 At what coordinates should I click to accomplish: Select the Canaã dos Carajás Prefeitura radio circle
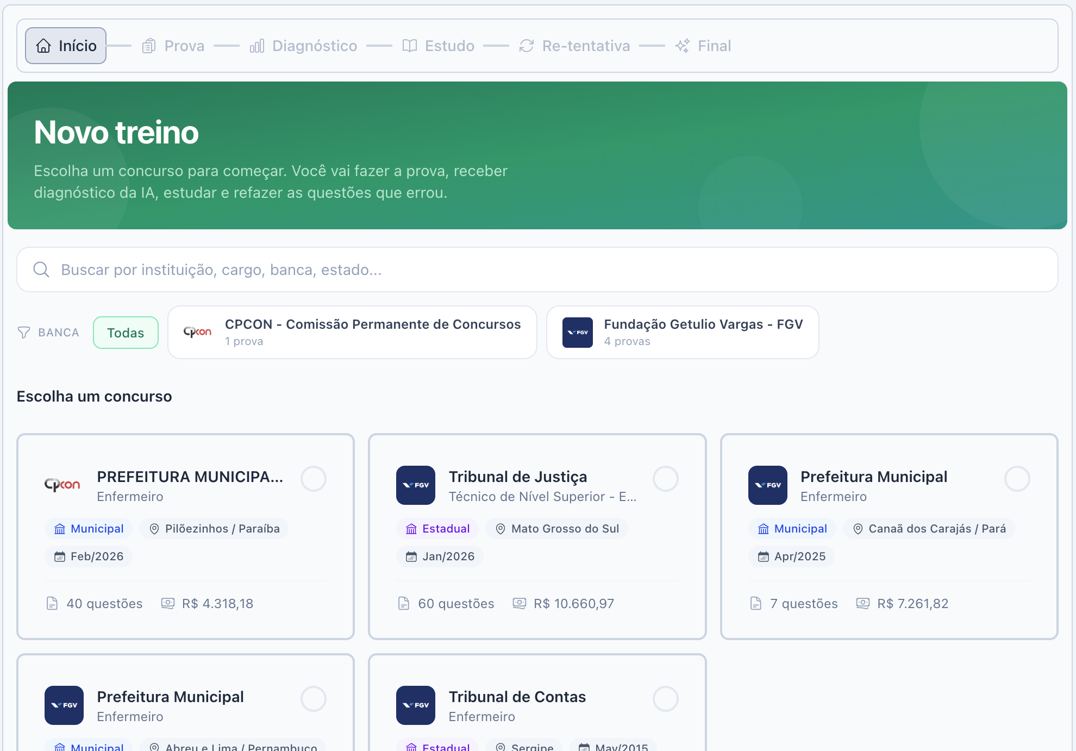click(x=1017, y=479)
